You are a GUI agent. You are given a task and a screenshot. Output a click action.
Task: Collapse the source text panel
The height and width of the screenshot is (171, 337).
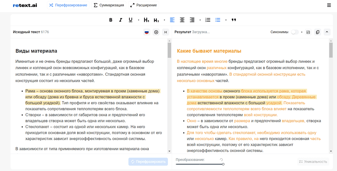pyautogui.click(x=165, y=32)
